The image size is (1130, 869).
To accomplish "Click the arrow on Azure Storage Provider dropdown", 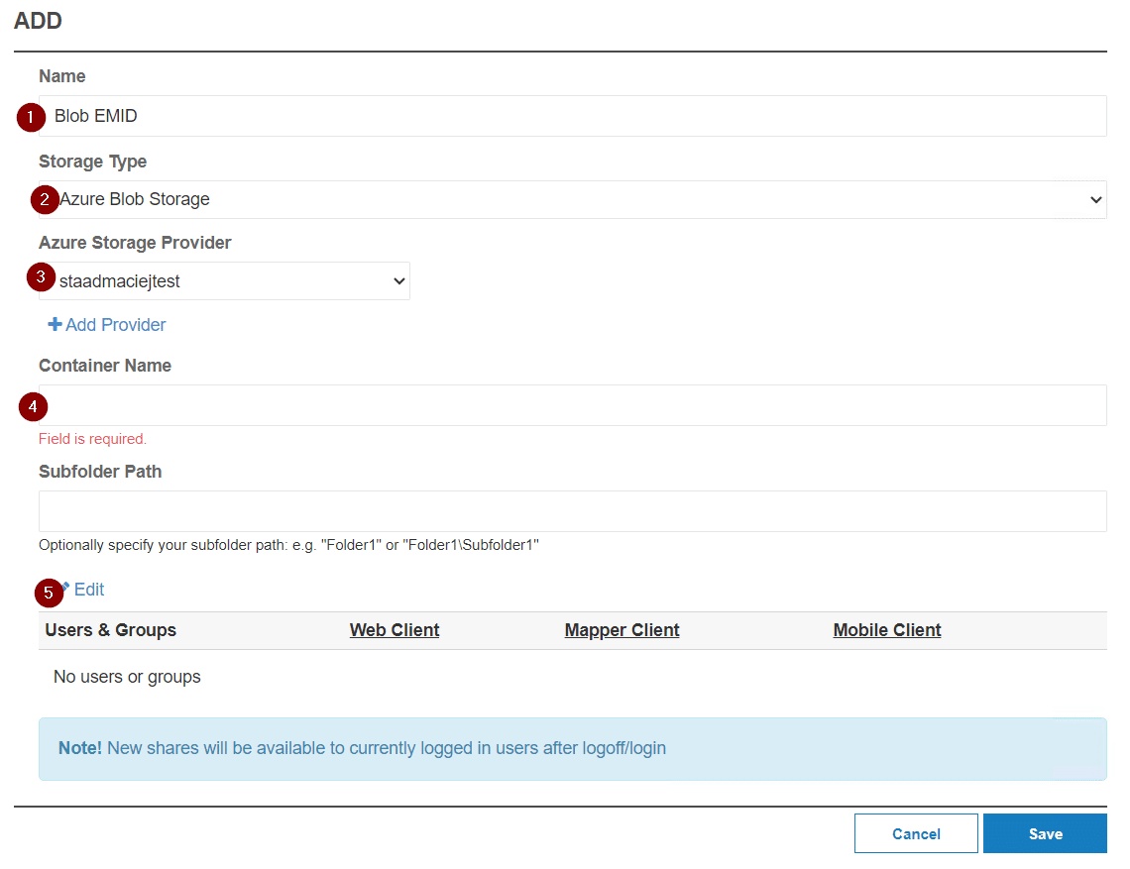I will (x=399, y=280).
